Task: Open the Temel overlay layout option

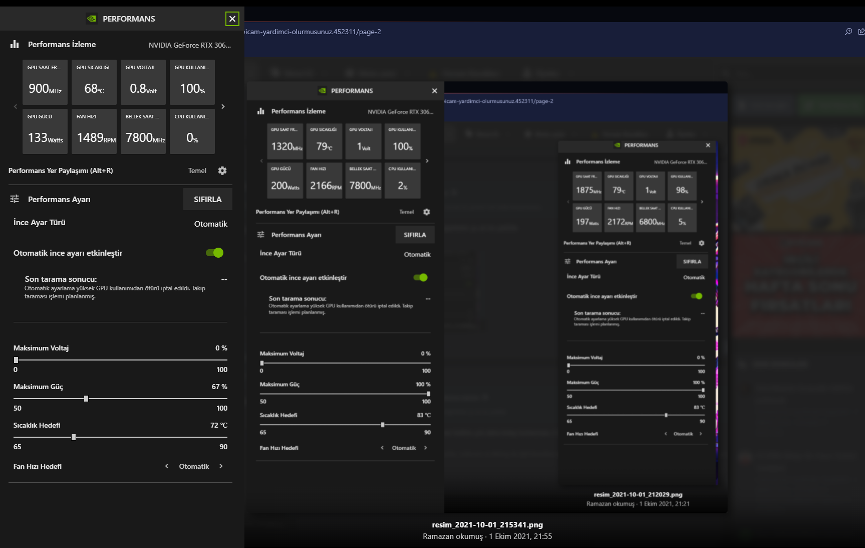Action: (197, 171)
